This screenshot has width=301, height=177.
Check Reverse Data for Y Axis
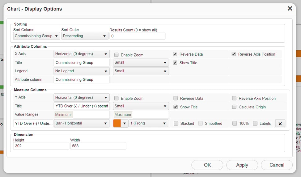coord(176,98)
